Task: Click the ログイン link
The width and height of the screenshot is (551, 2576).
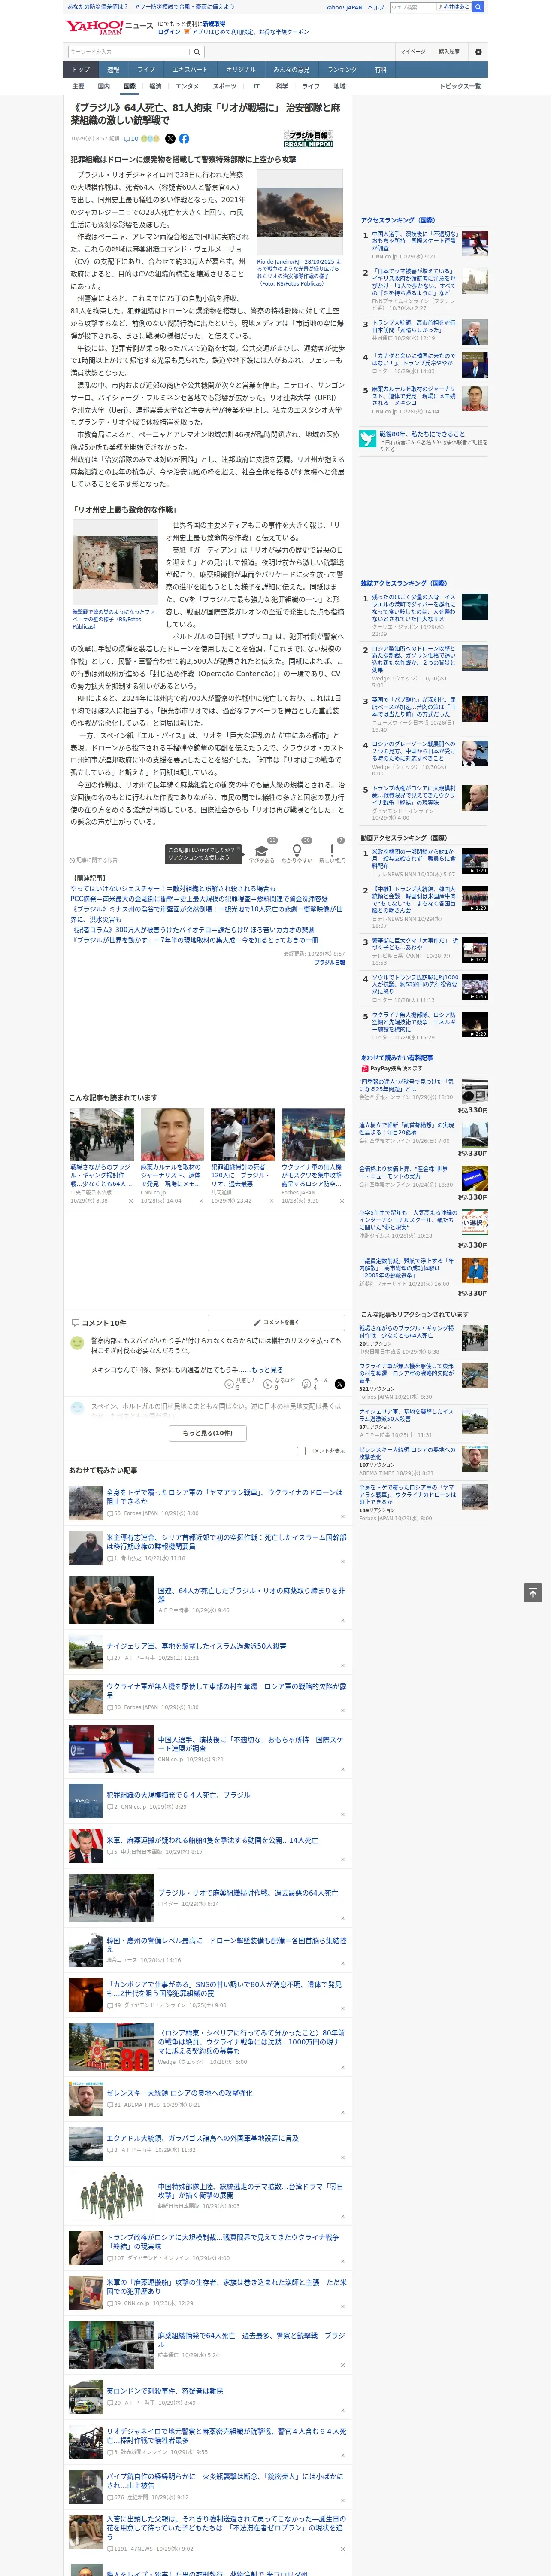Action: click(x=169, y=32)
